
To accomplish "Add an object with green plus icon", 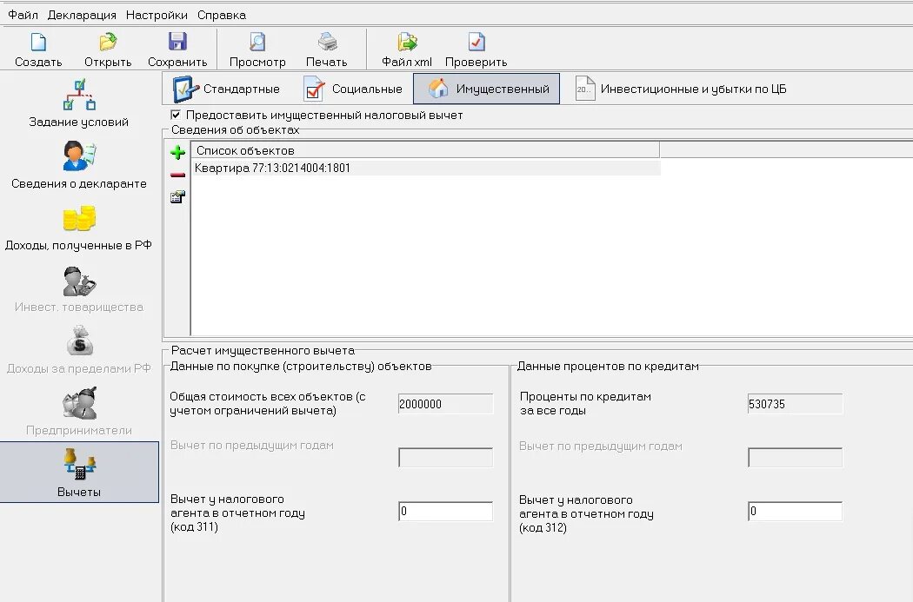I will click(177, 152).
